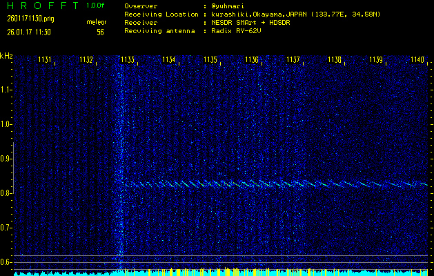Click the 0.6 frequency axis label
Image resolution: width=434 pixels, height=276 pixels.
[6, 262]
